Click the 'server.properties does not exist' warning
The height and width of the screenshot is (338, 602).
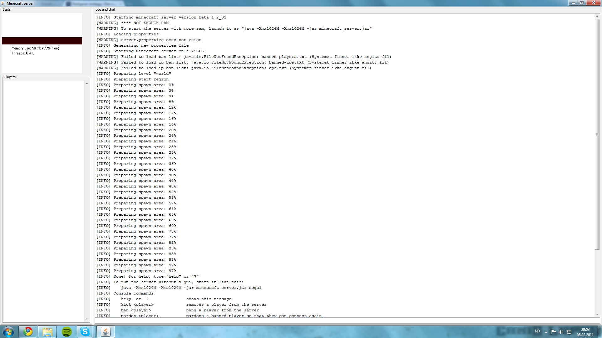[149, 40]
